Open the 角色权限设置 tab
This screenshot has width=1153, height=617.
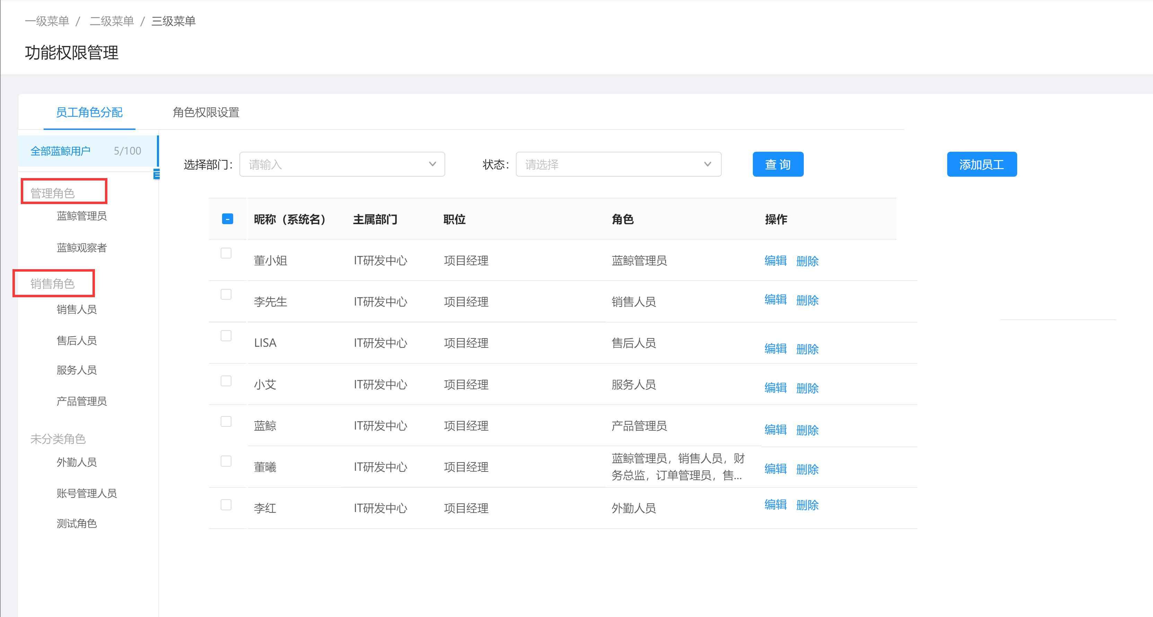[x=206, y=112]
